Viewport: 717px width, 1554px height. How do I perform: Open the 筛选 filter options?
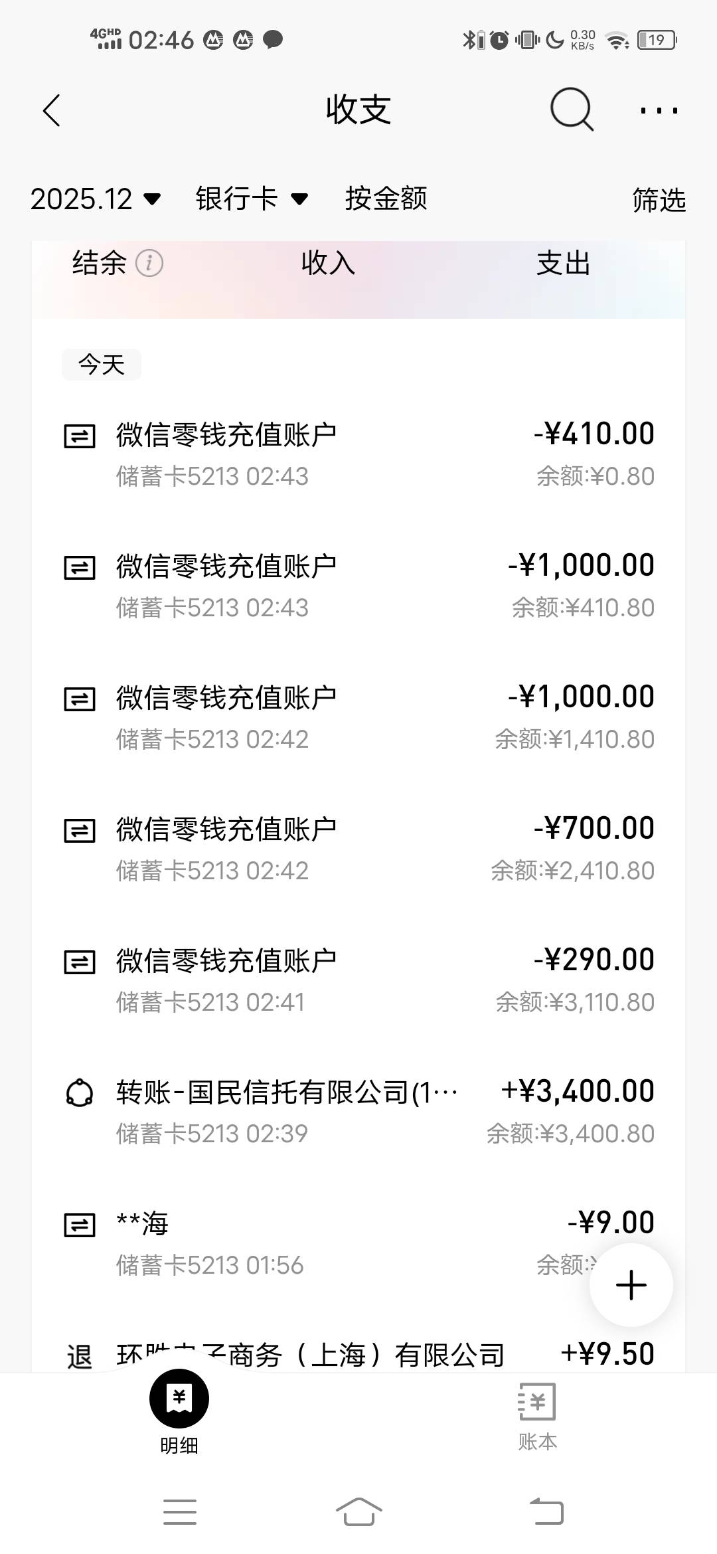click(659, 200)
